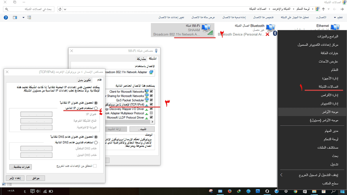Click the Windows Start button on taskbar
Image resolution: width=347 pixels, height=195 pixels.
[x=343, y=191]
